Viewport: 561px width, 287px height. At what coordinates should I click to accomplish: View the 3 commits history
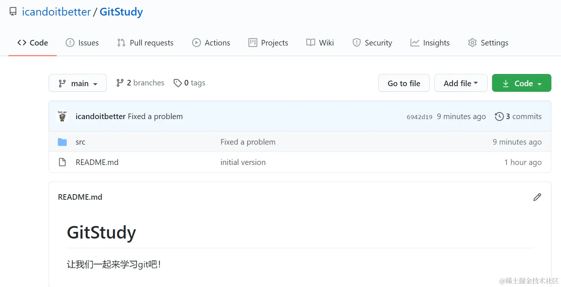pyautogui.click(x=518, y=117)
